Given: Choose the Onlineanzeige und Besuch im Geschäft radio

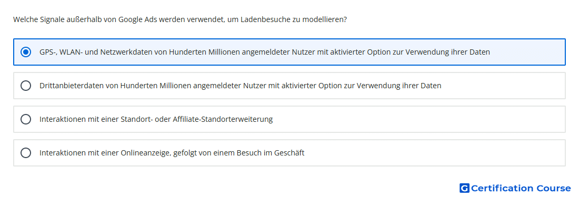Looking at the screenshot, I should point(25,153).
